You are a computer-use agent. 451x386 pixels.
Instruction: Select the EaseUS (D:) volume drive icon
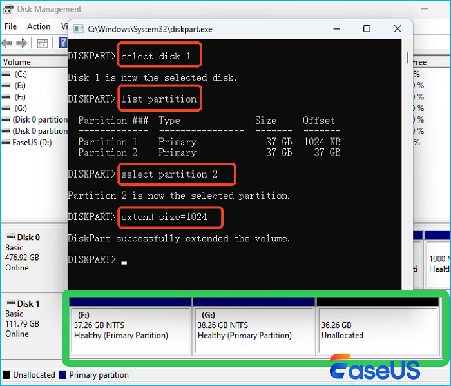tap(6, 142)
